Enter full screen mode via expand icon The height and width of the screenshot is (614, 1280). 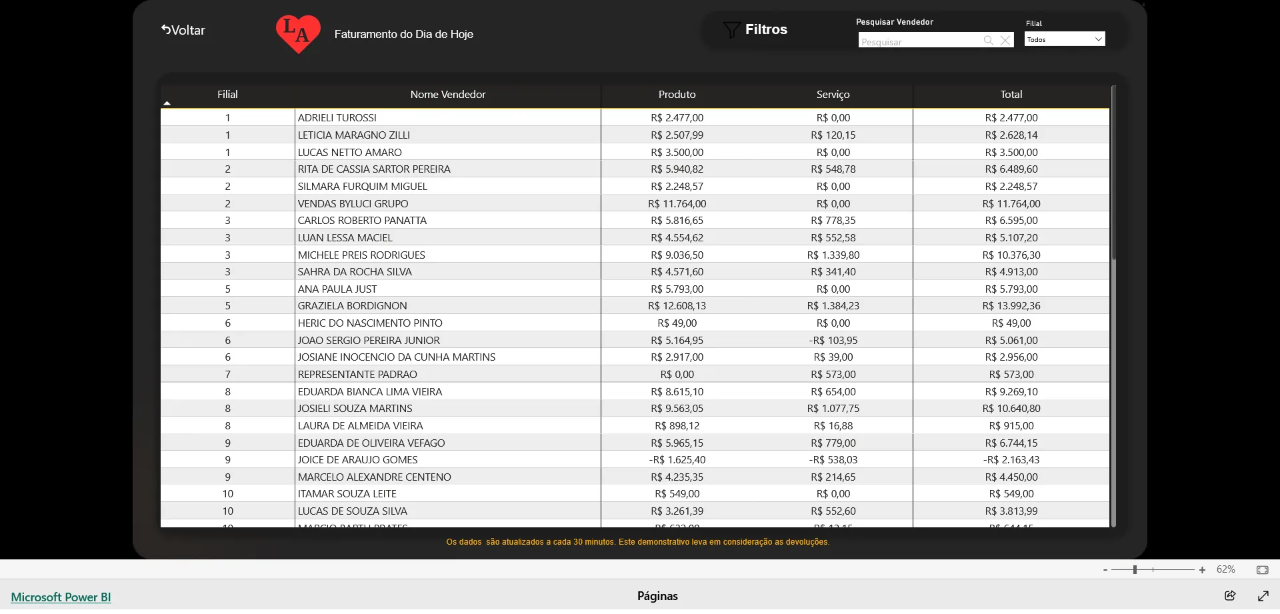[x=1263, y=596]
